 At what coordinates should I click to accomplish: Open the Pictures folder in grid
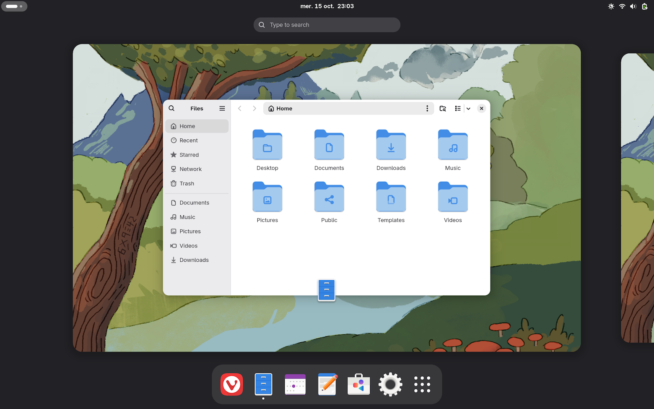pos(267,197)
